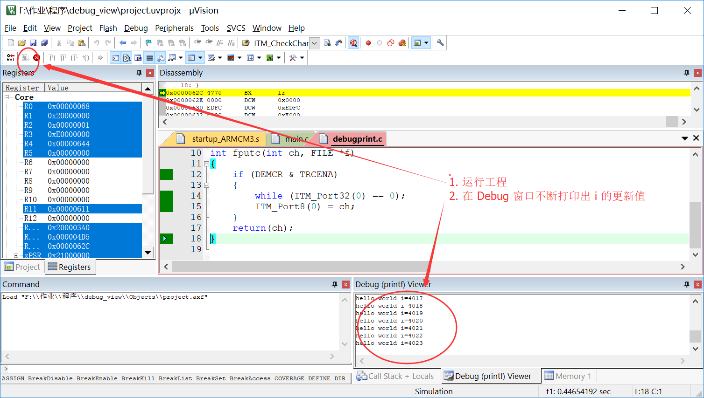Expand the xPSR register node
Screen dimensions: 704x398
point(16,255)
